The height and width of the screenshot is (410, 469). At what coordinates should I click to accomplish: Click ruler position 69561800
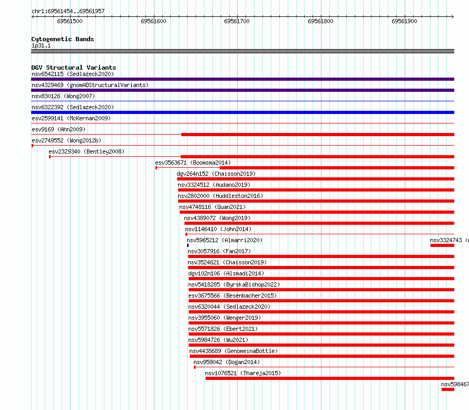tap(320, 21)
